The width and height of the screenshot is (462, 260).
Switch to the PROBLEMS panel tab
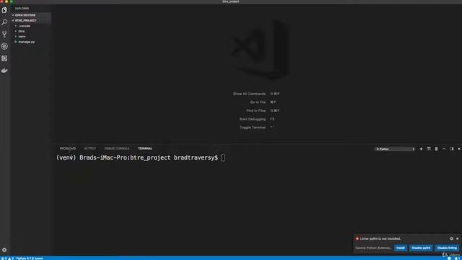point(68,149)
